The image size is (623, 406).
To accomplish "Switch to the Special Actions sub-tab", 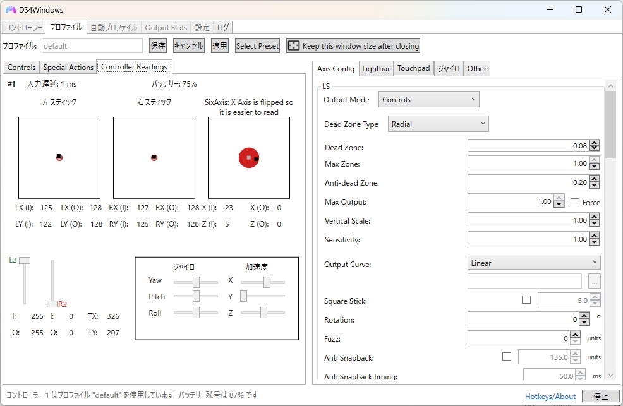I will click(x=68, y=68).
